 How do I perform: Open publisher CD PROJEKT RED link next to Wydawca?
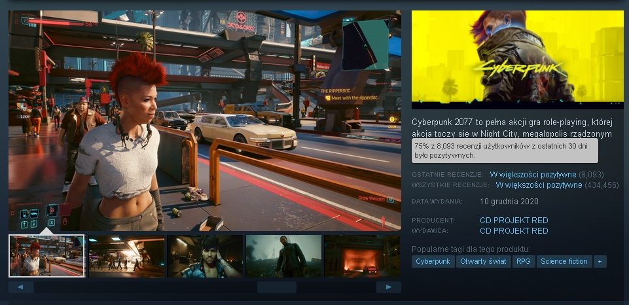514,231
